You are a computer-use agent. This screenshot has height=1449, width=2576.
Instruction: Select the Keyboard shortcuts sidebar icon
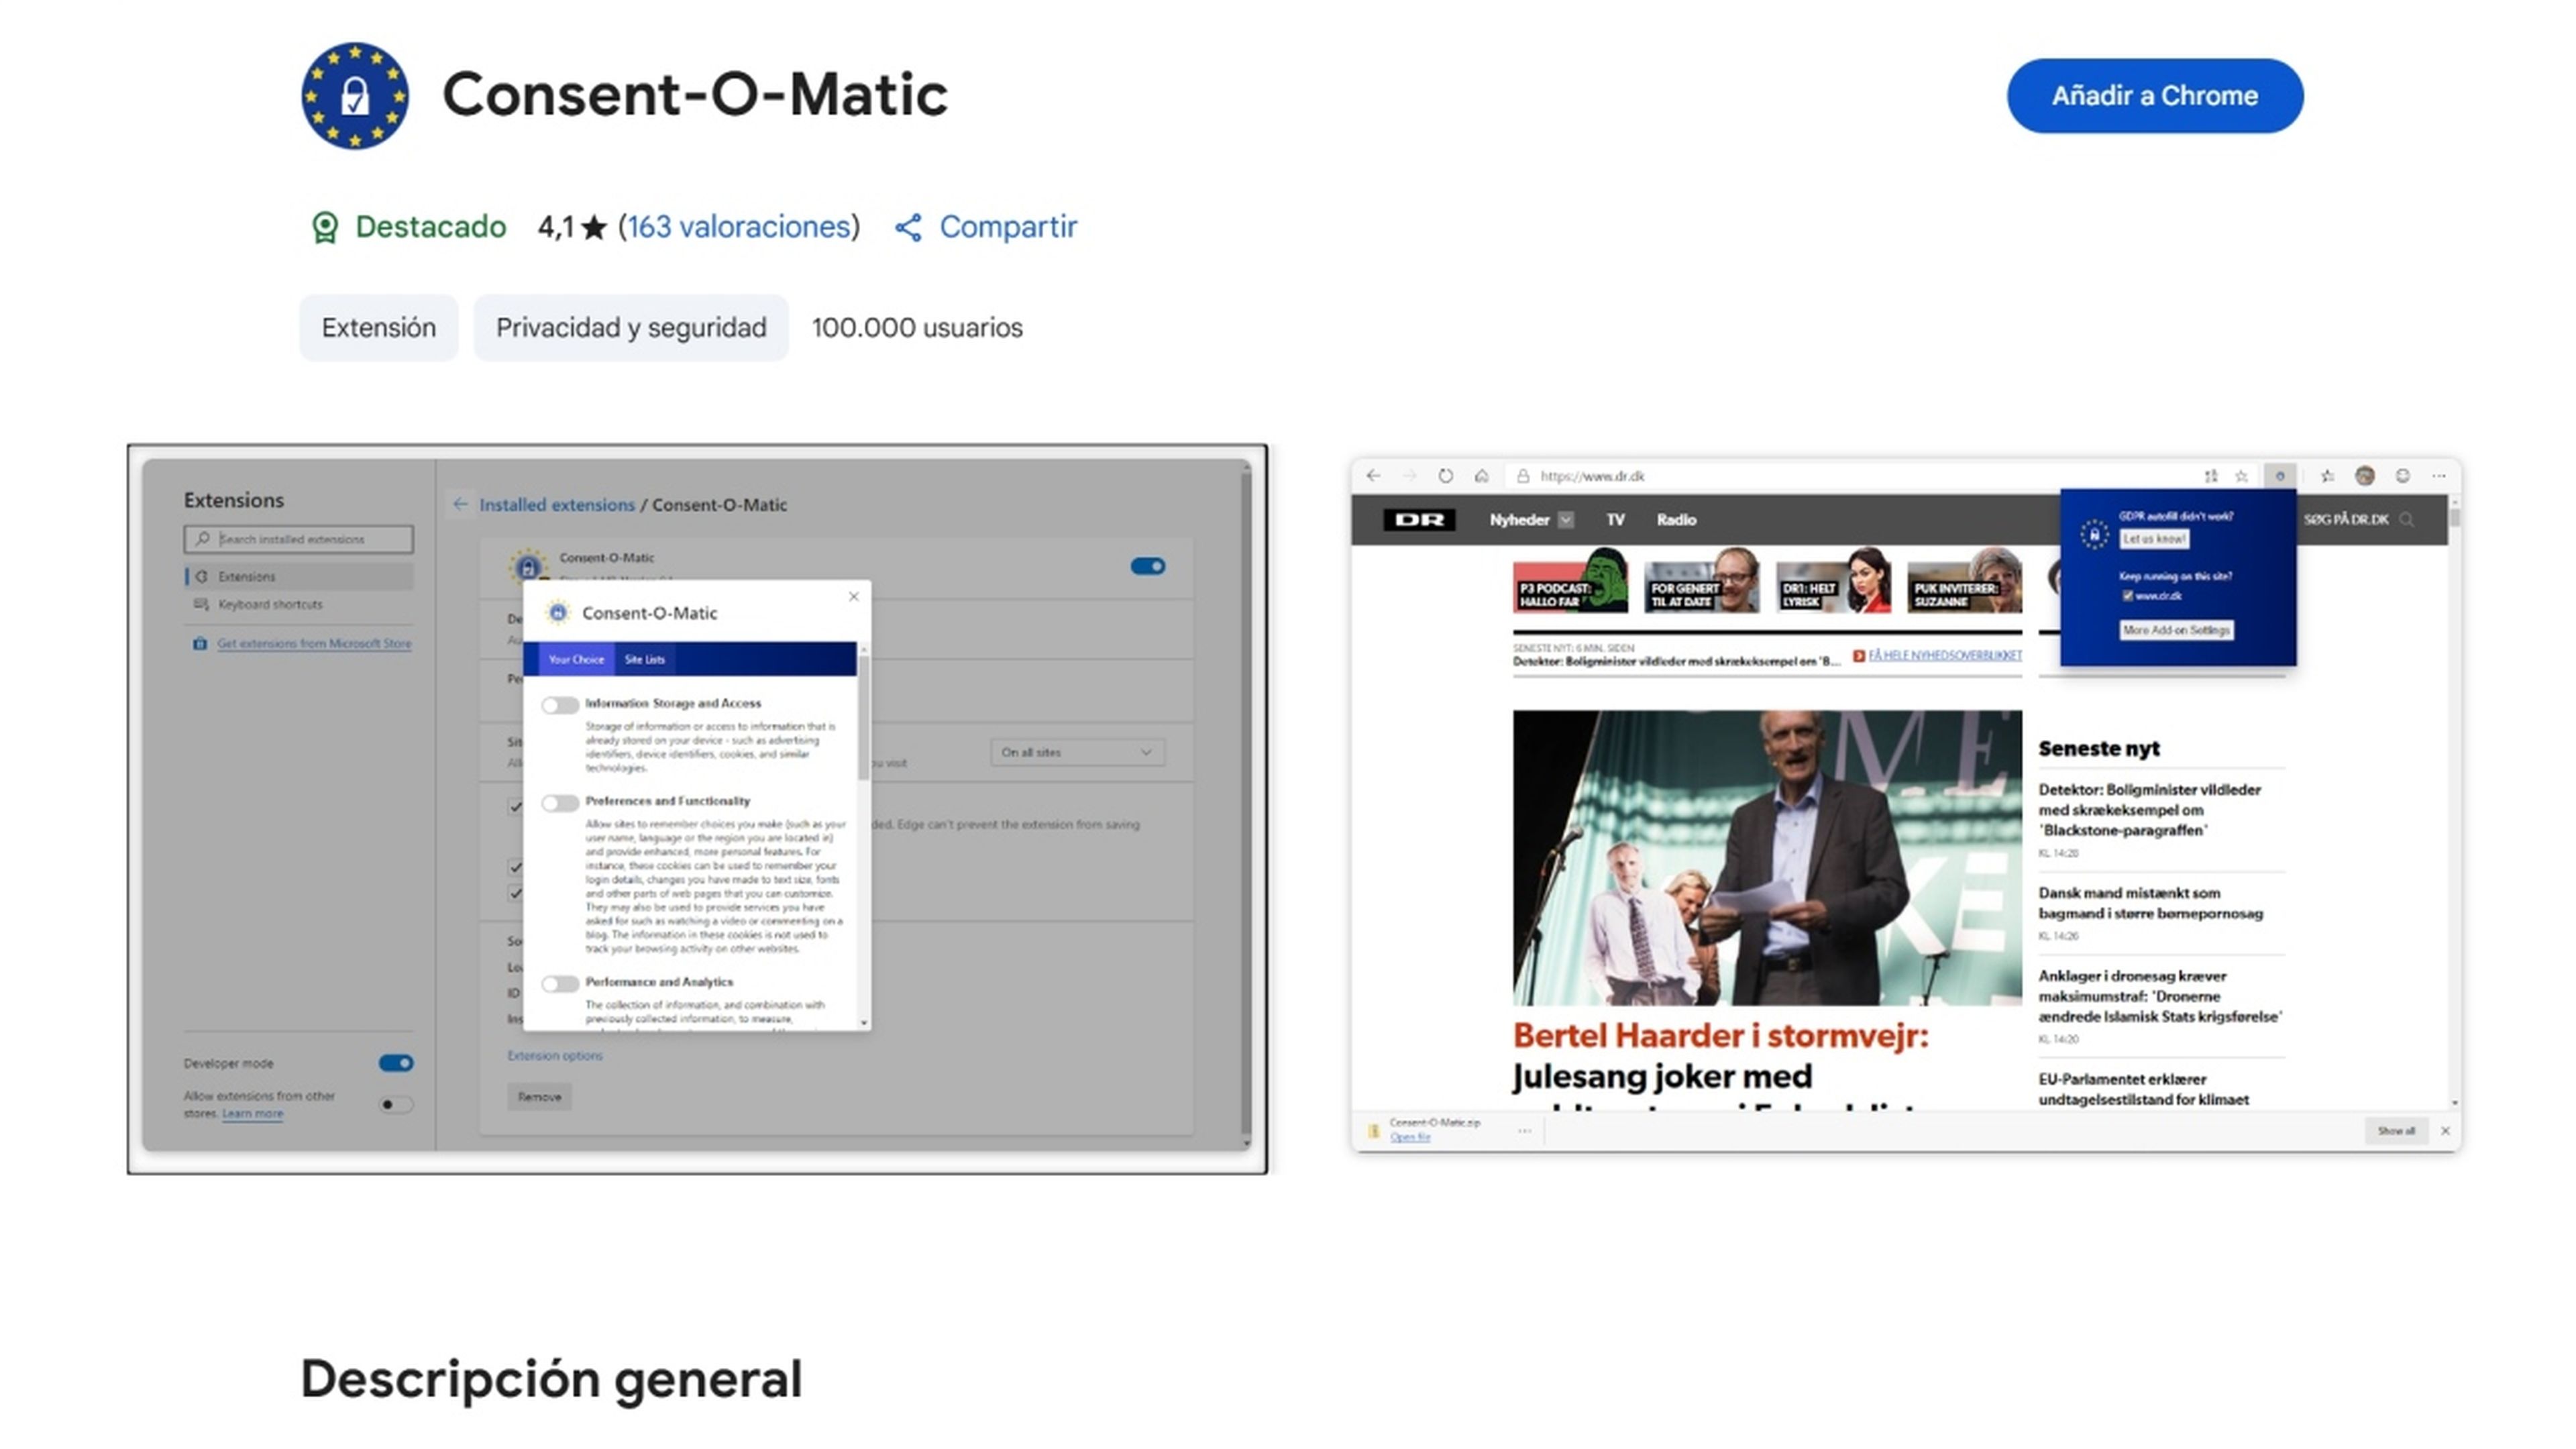tap(202, 604)
